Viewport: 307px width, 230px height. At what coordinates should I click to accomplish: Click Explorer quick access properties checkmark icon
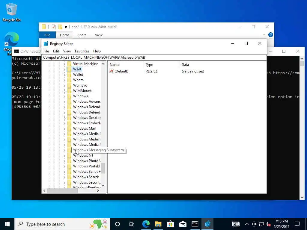pyautogui.click(x=54, y=27)
